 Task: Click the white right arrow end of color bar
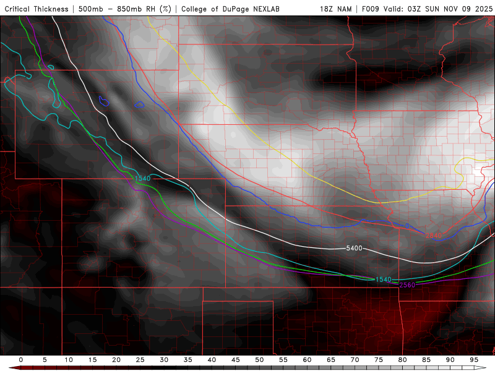pos(481,368)
